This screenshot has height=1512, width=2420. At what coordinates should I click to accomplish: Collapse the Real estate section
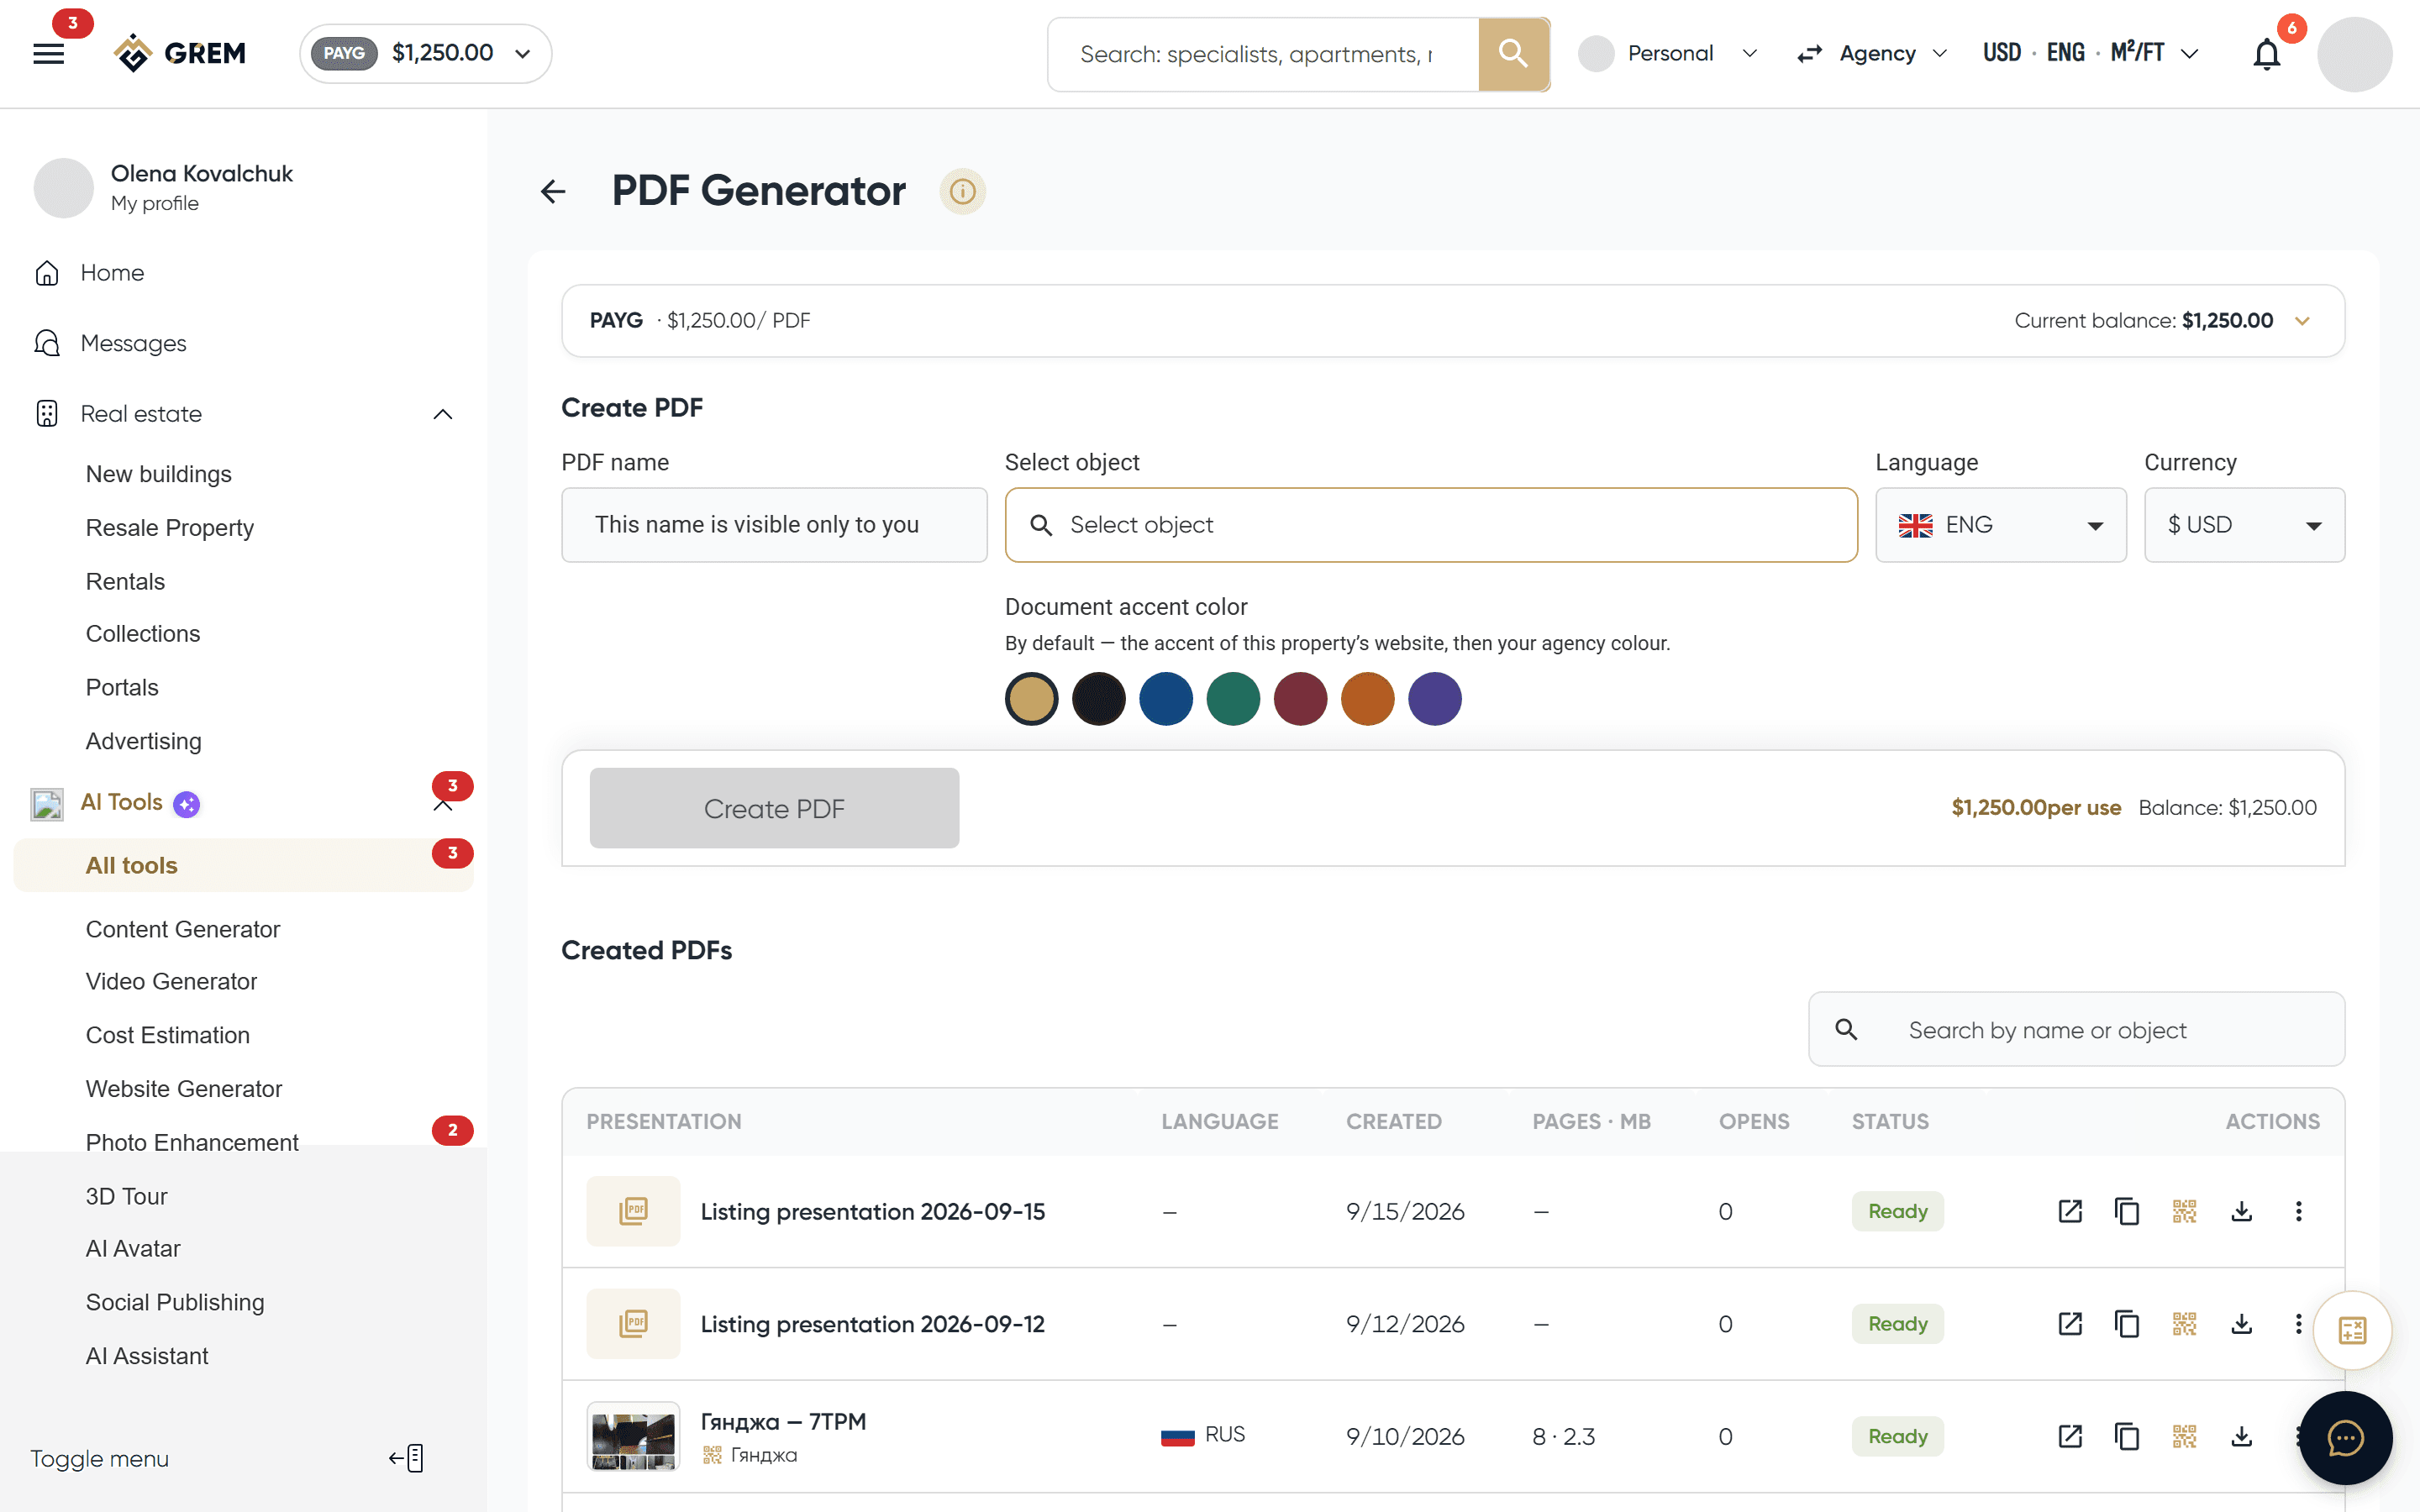pyautogui.click(x=442, y=414)
